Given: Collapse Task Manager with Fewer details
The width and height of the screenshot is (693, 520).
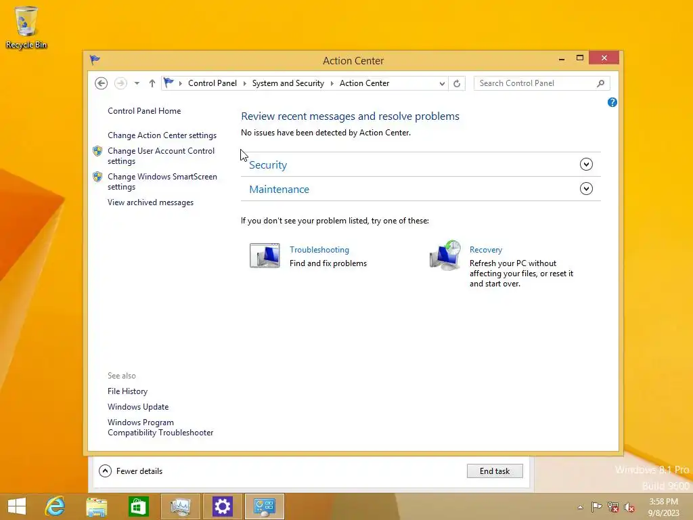Looking at the screenshot, I should [131, 471].
